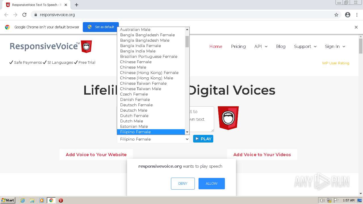Select Australian Male voice
Screen dimensions: 363x204
tap(151, 29)
